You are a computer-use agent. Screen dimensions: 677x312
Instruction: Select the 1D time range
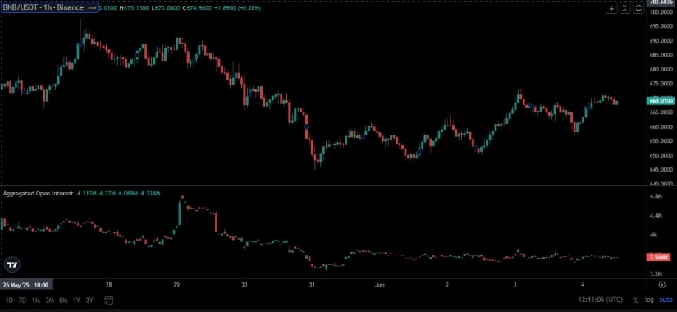tap(9, 300)
